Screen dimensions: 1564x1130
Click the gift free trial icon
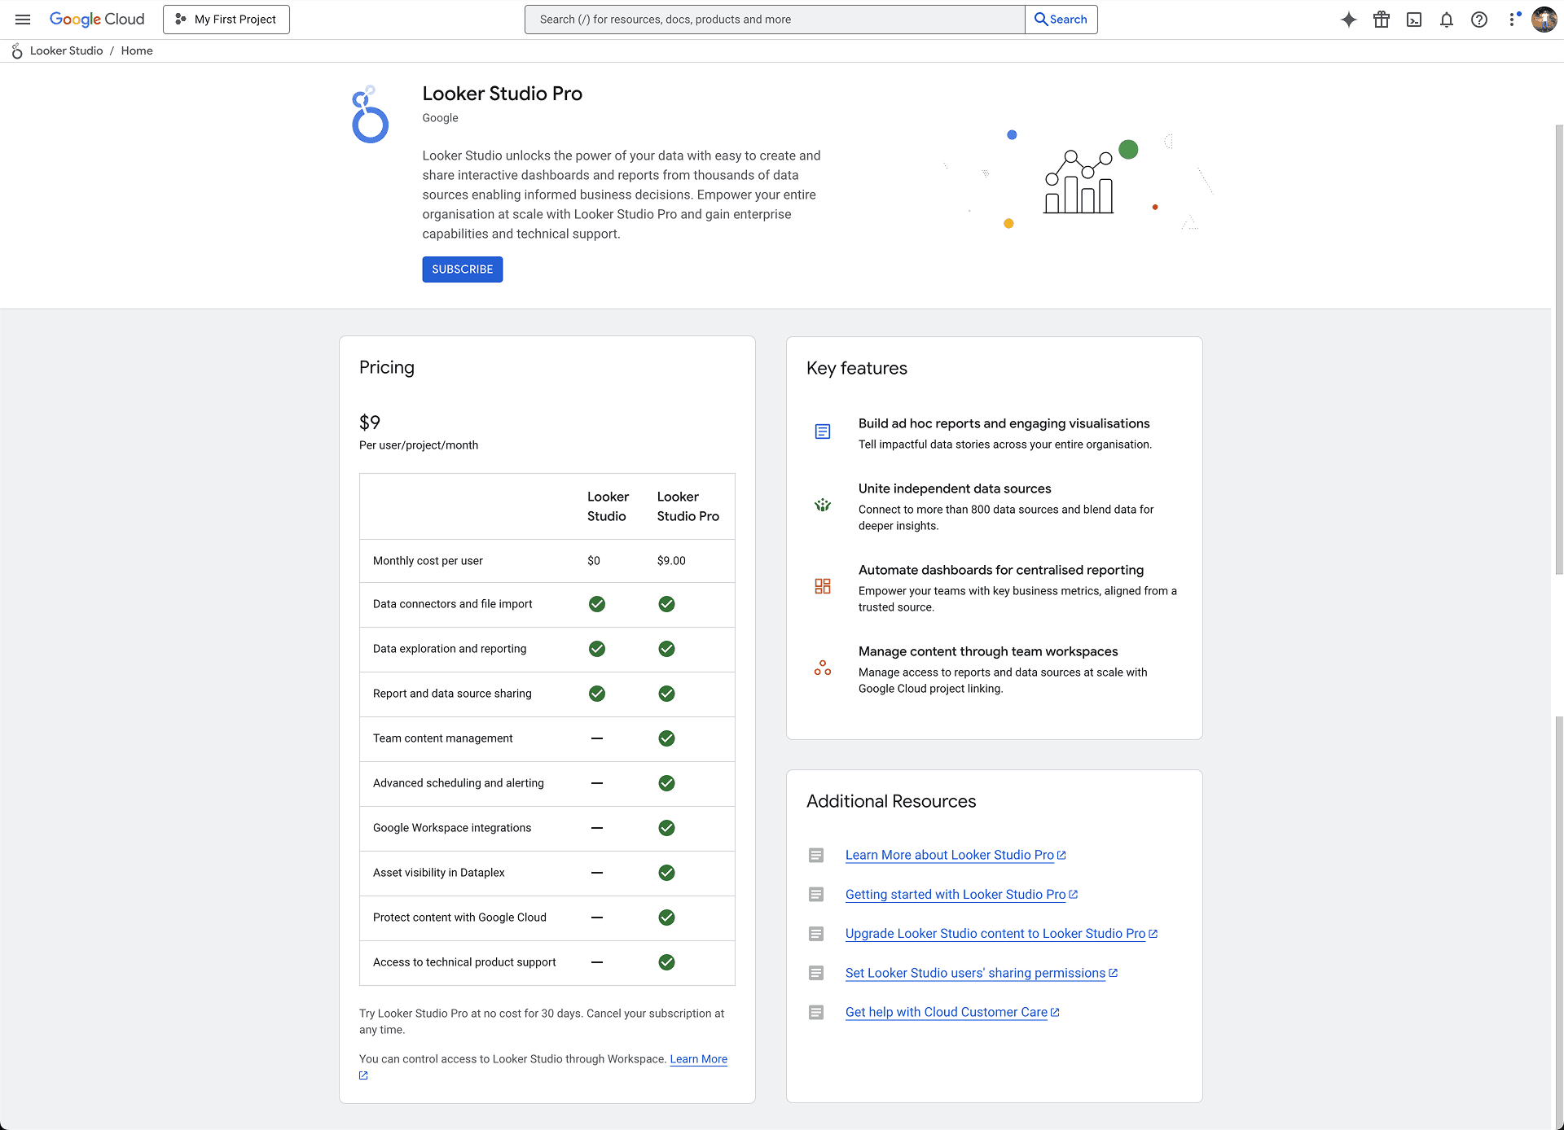point(1382,20)
